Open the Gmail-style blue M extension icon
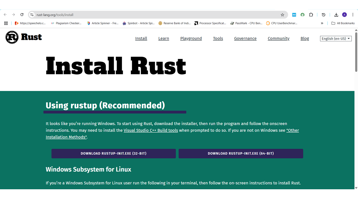The width and height of the screenshot is (358, 201). coord(294,15)
